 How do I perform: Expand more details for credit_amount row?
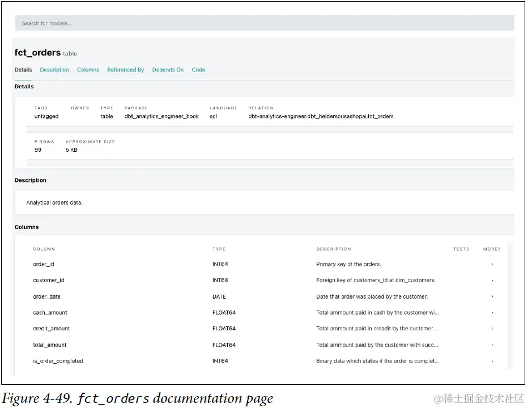[x=492, y=329]
